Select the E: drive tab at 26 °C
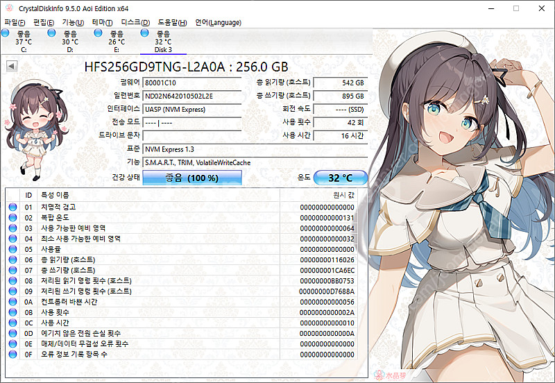555x383 pixels. coord(117,42)
